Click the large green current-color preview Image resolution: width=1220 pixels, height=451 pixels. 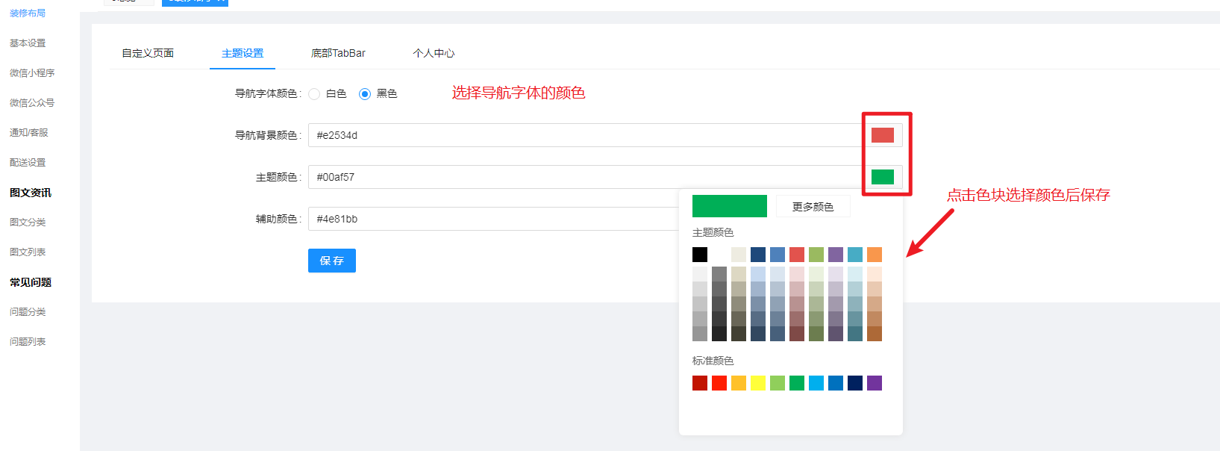click(x=730, y=206)
